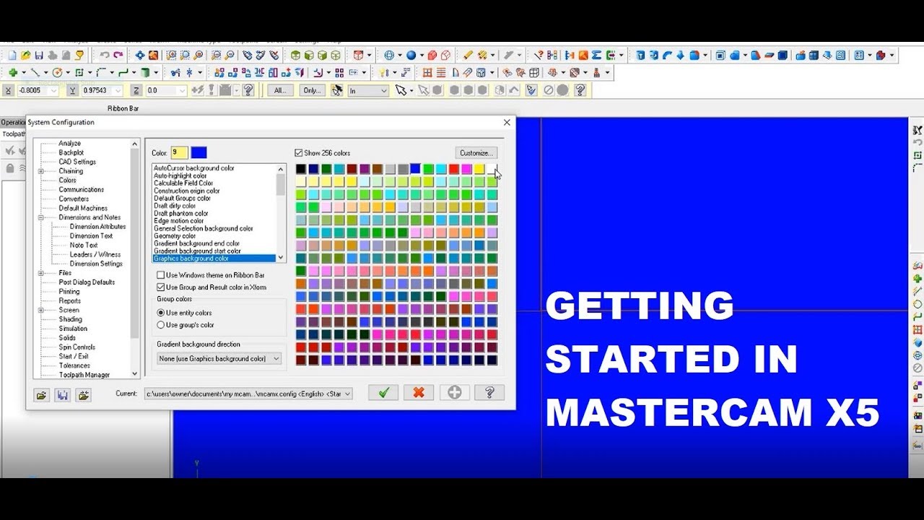
Task: Click the Solid extrude icon
Action: [x=640, y=55]
